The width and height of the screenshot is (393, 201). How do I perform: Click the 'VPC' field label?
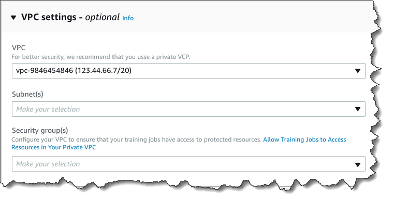pos(19,48)
